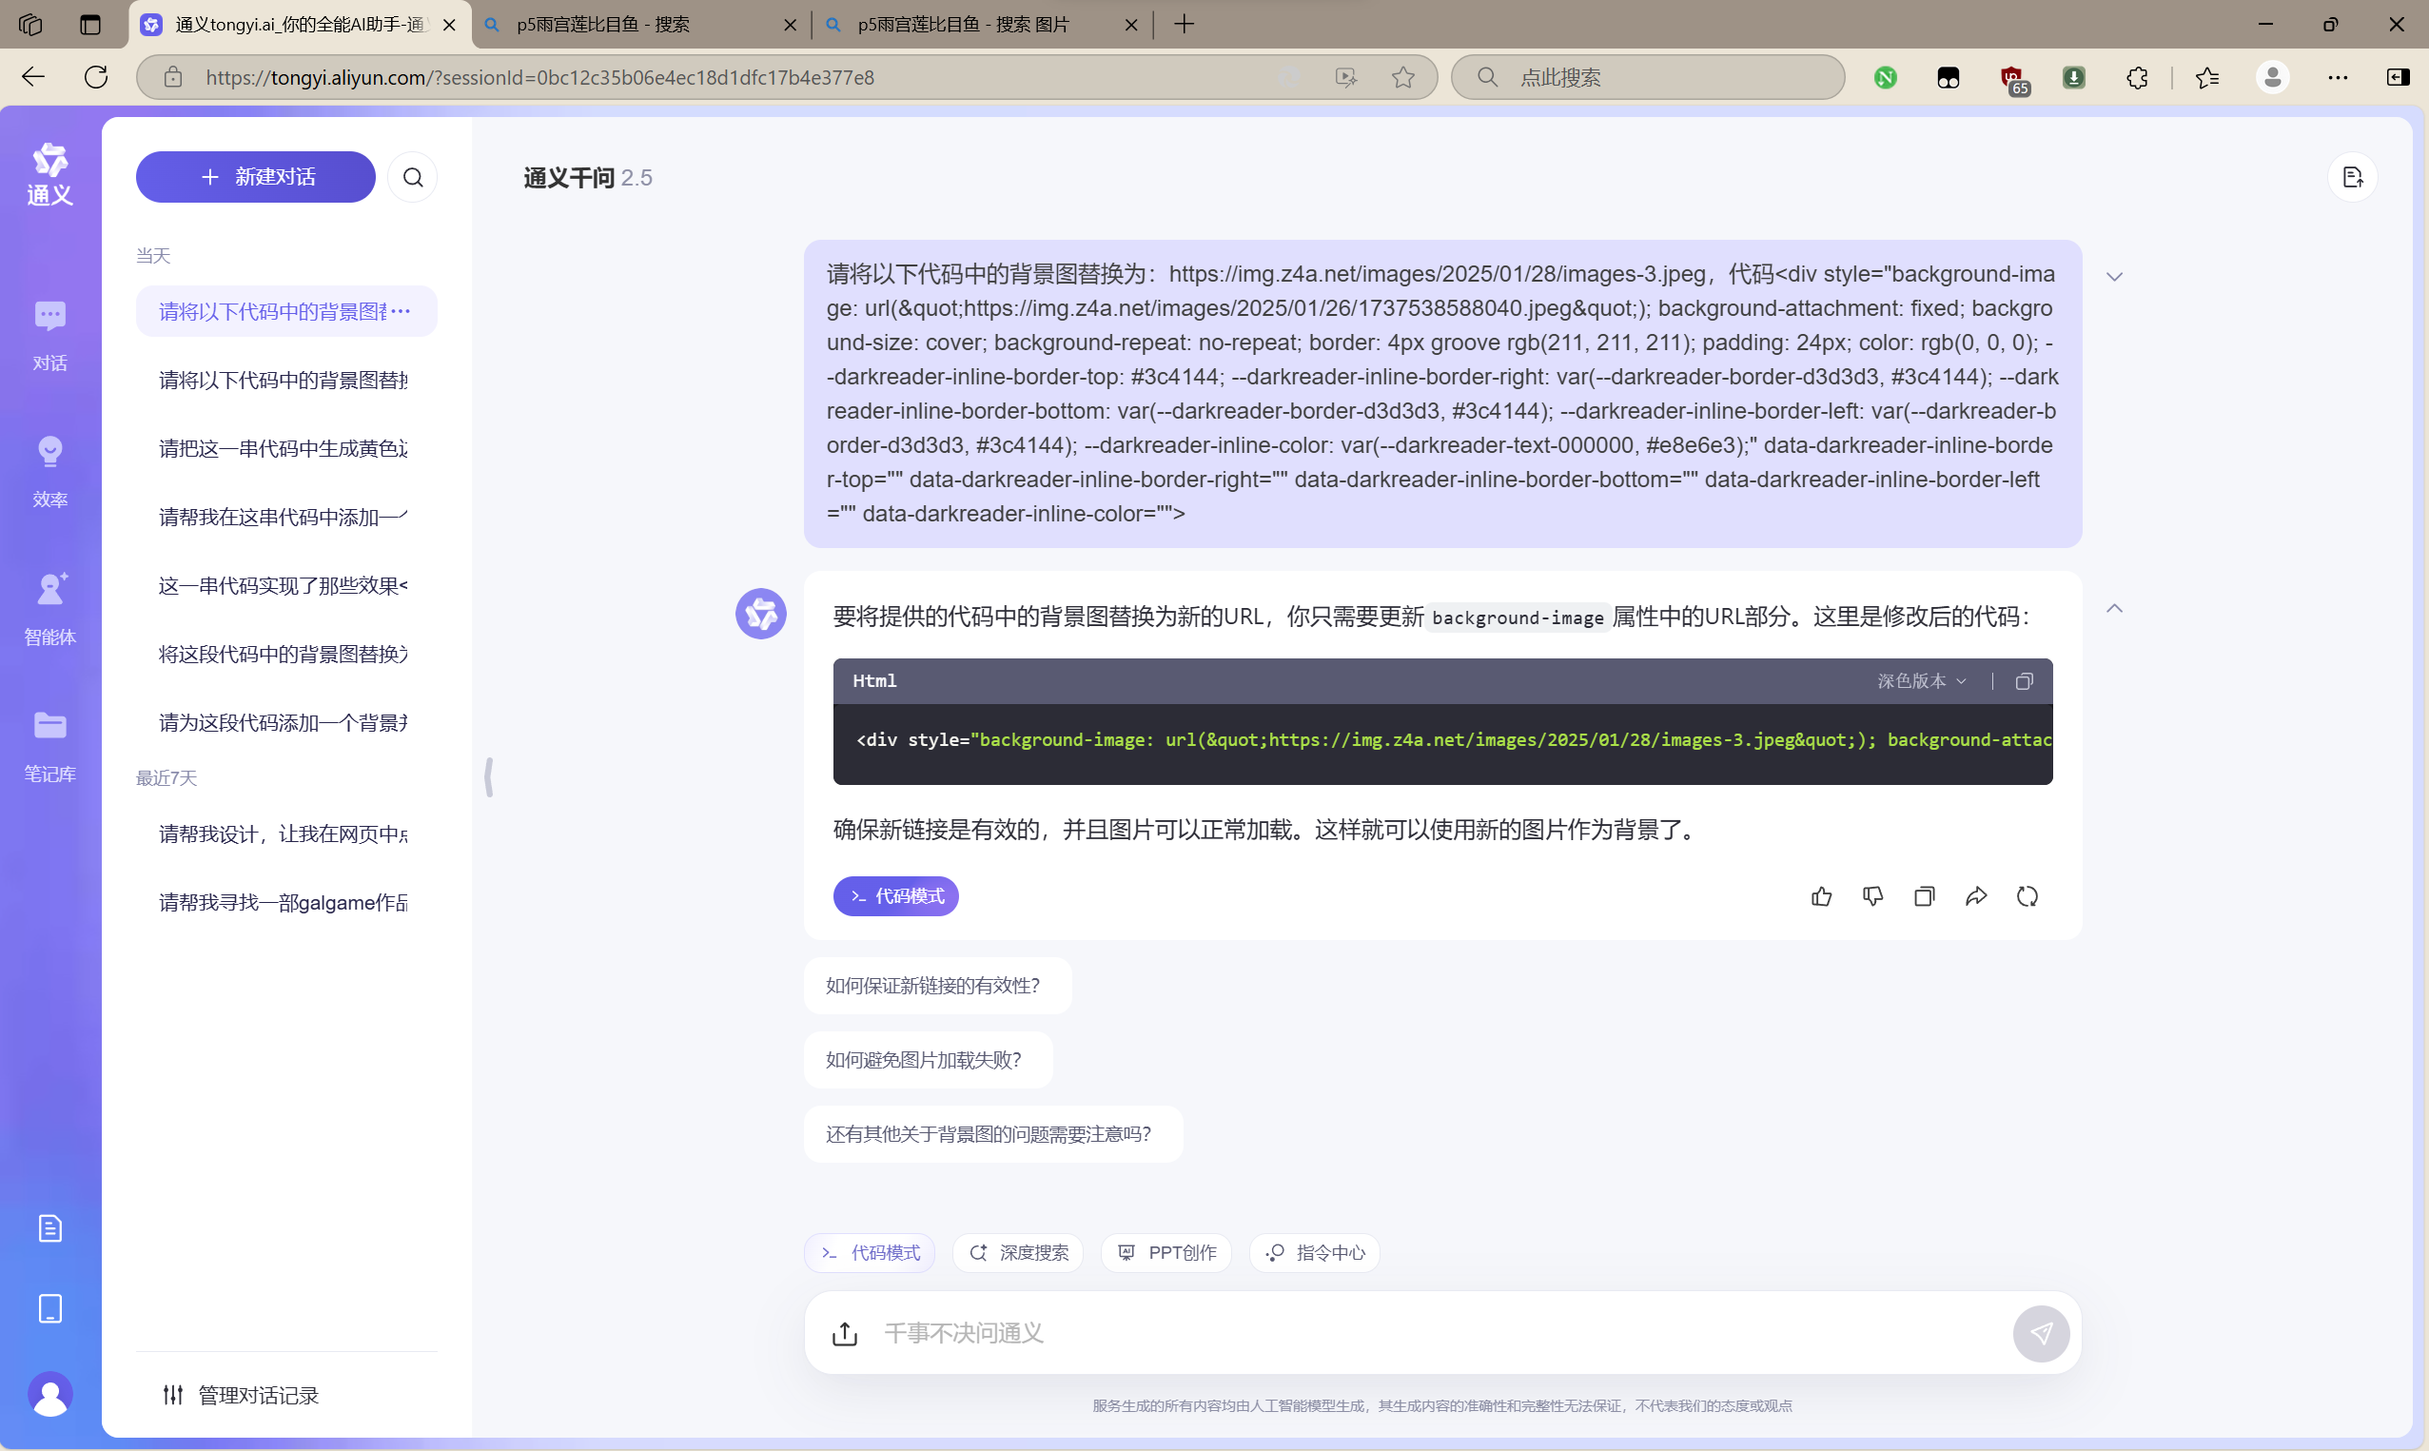Select suggestion 如何保证新链接的有效性?
Screen dimensions: 2429x1451
[937, 985]
